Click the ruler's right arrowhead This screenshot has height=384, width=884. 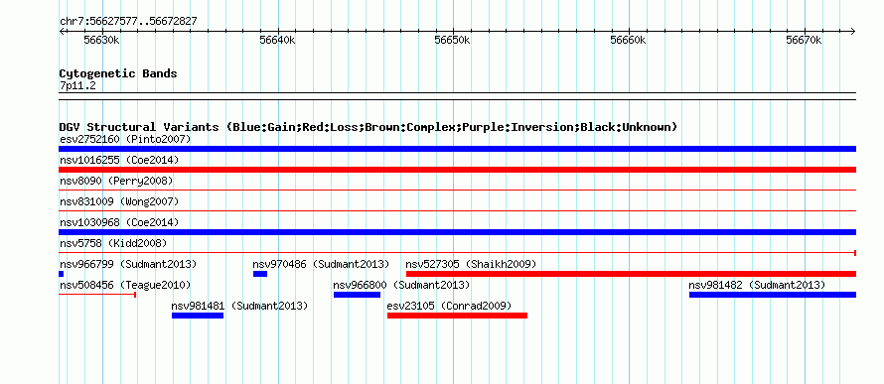coord(853,31)
